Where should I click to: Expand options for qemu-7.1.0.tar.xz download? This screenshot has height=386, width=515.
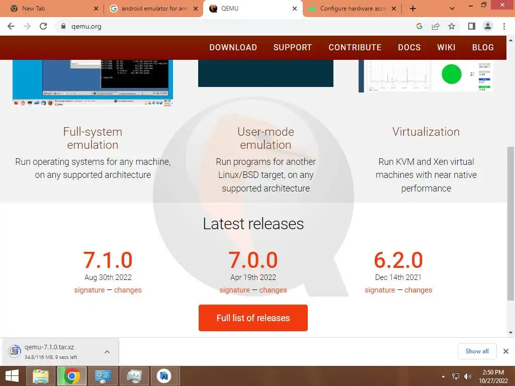[107, 351]
